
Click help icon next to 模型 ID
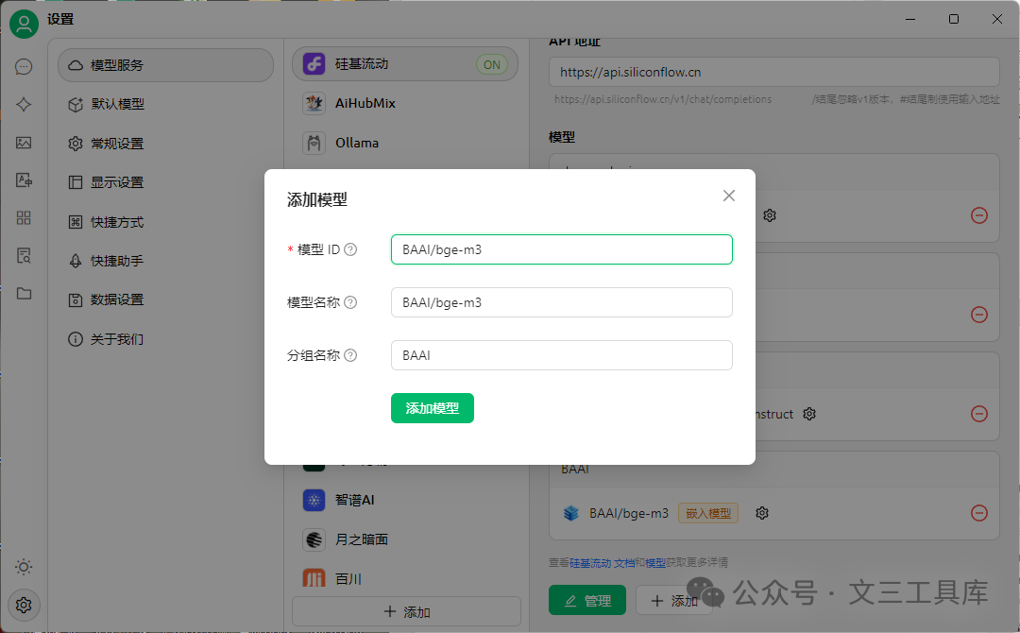point(350,249)
